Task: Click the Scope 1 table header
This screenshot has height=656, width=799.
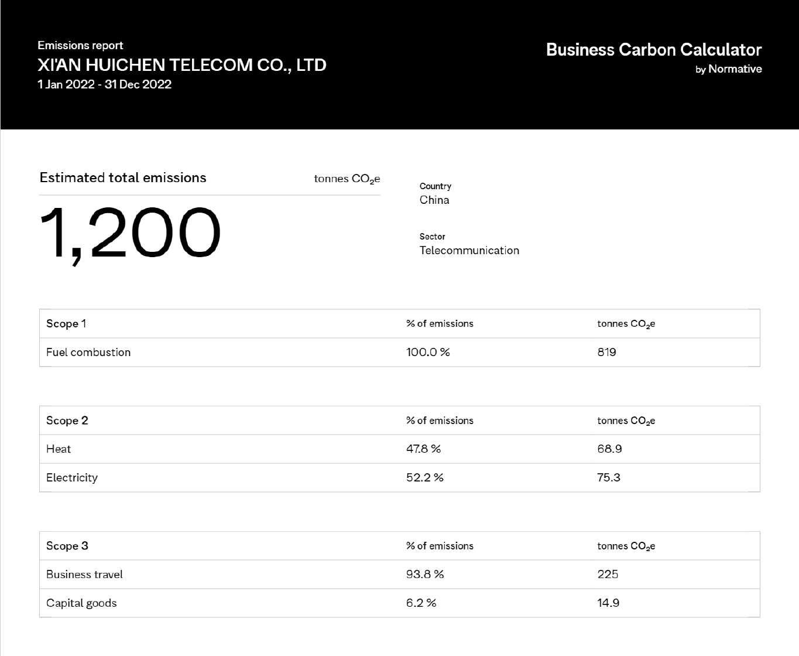Action: click(x=66, y=324)
